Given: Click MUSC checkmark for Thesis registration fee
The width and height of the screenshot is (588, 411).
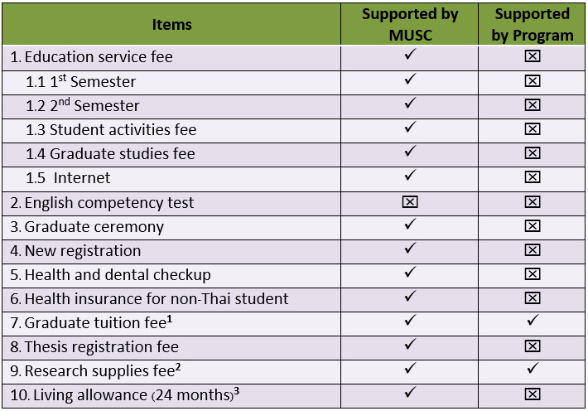Looking at the screenshot, I should (409, 345).
